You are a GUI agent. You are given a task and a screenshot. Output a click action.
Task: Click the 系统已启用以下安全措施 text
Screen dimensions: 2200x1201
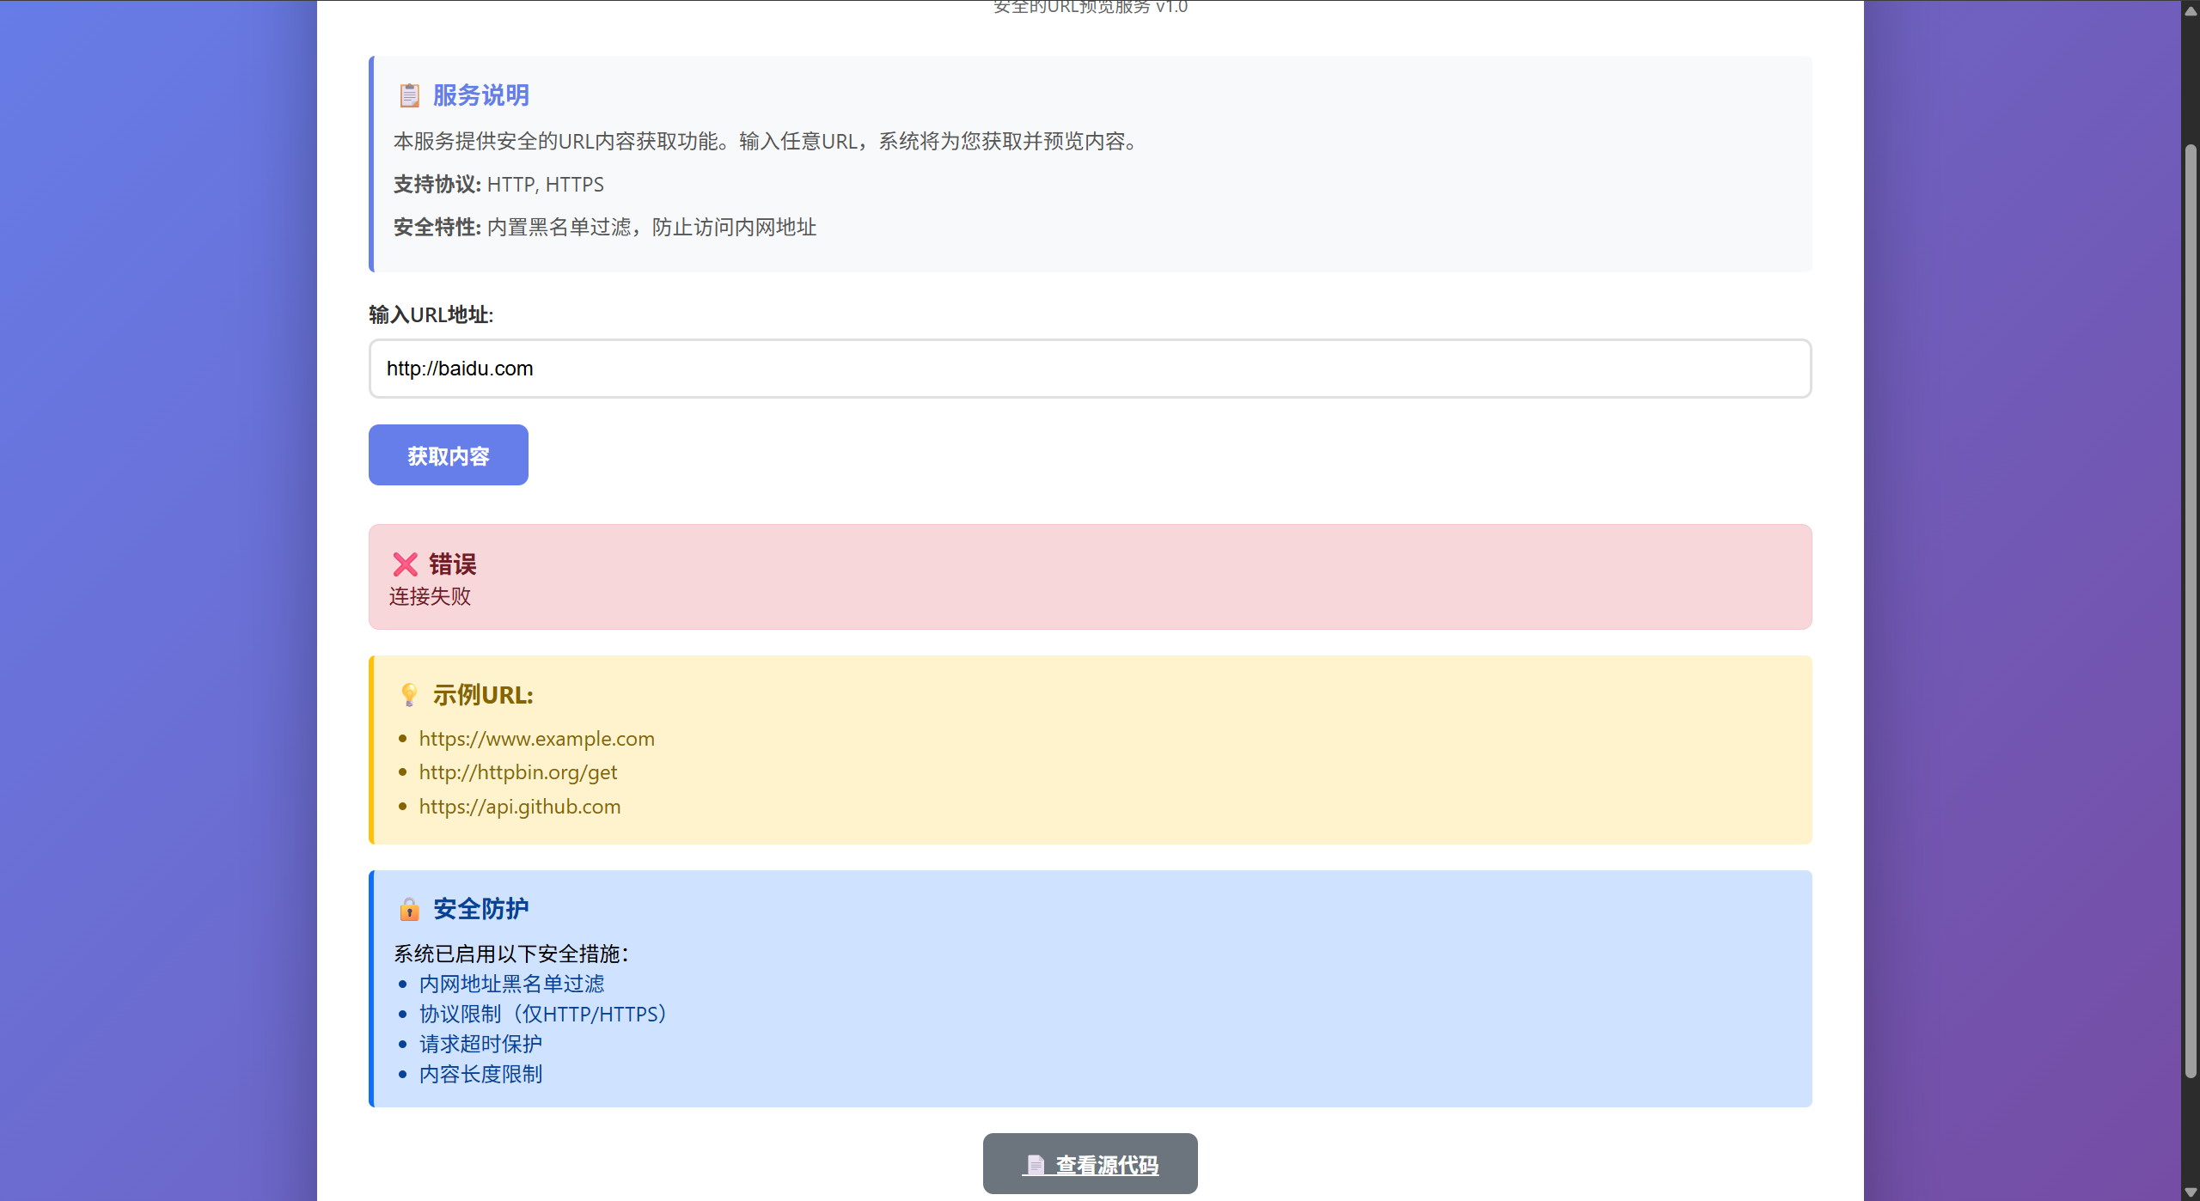[510, 954]
